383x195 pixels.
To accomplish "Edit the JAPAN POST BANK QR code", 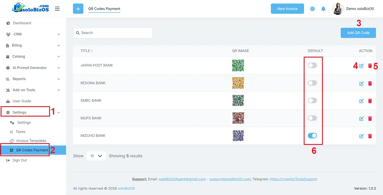I will pyautogui.click(x=361, y=66).
